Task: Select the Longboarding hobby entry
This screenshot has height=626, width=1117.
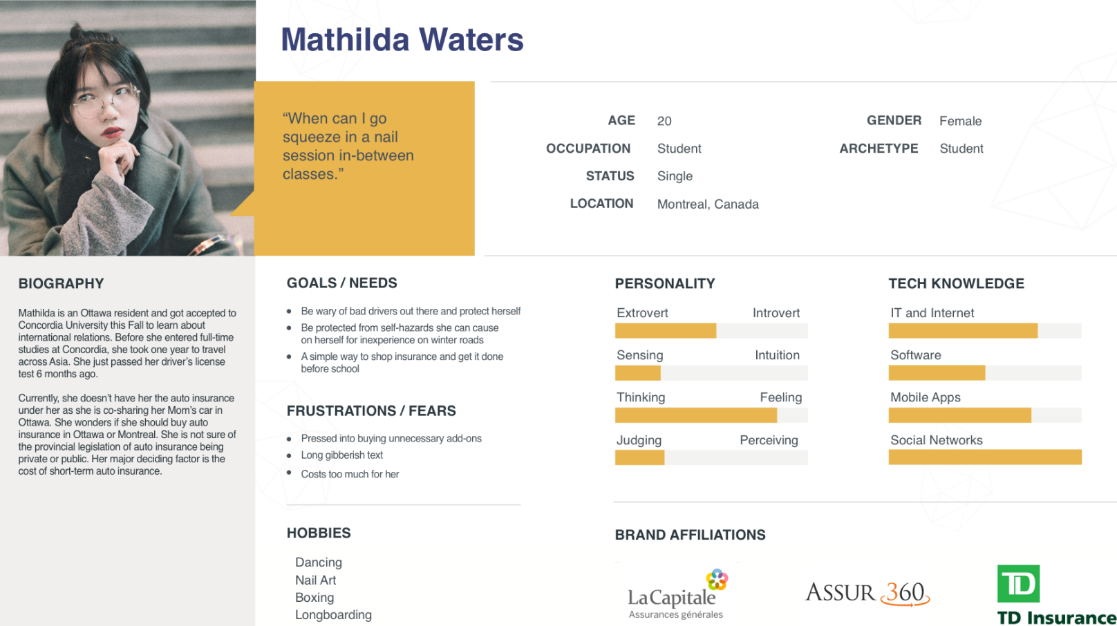Action: click(333, 615)
